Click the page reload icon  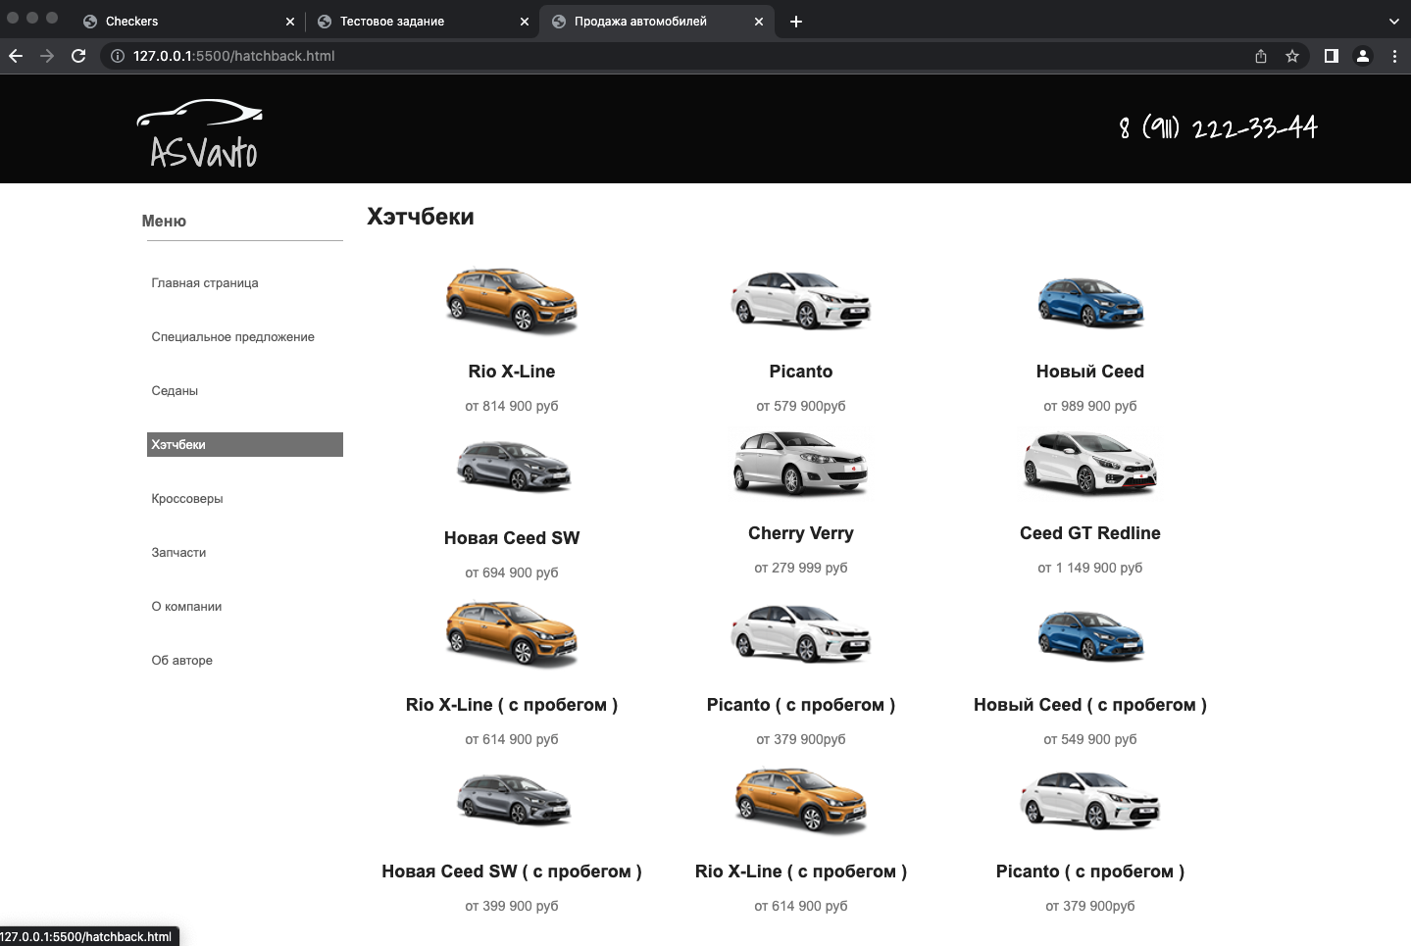click(x=78, y=56)
